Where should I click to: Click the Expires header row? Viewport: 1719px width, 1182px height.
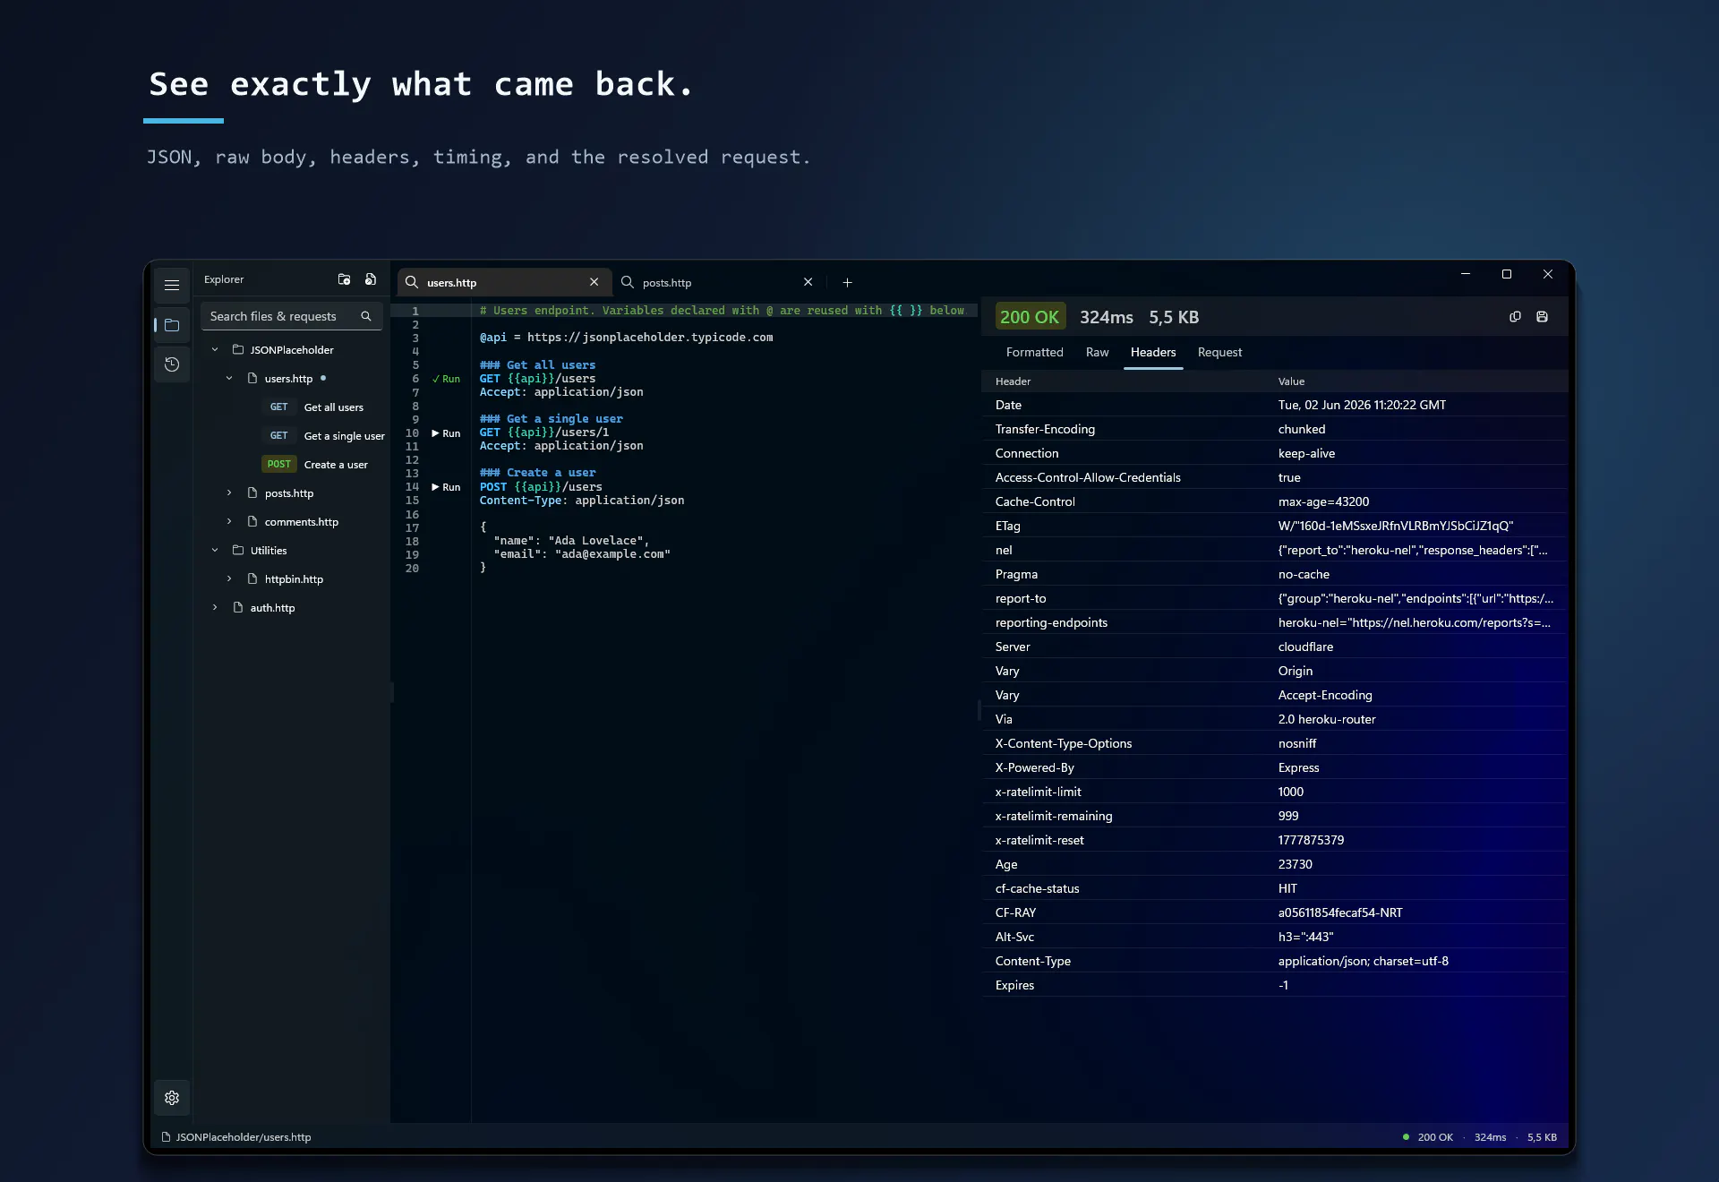[1275, 986]
